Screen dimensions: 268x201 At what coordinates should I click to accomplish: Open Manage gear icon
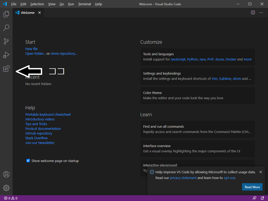[x=6, y=188]
